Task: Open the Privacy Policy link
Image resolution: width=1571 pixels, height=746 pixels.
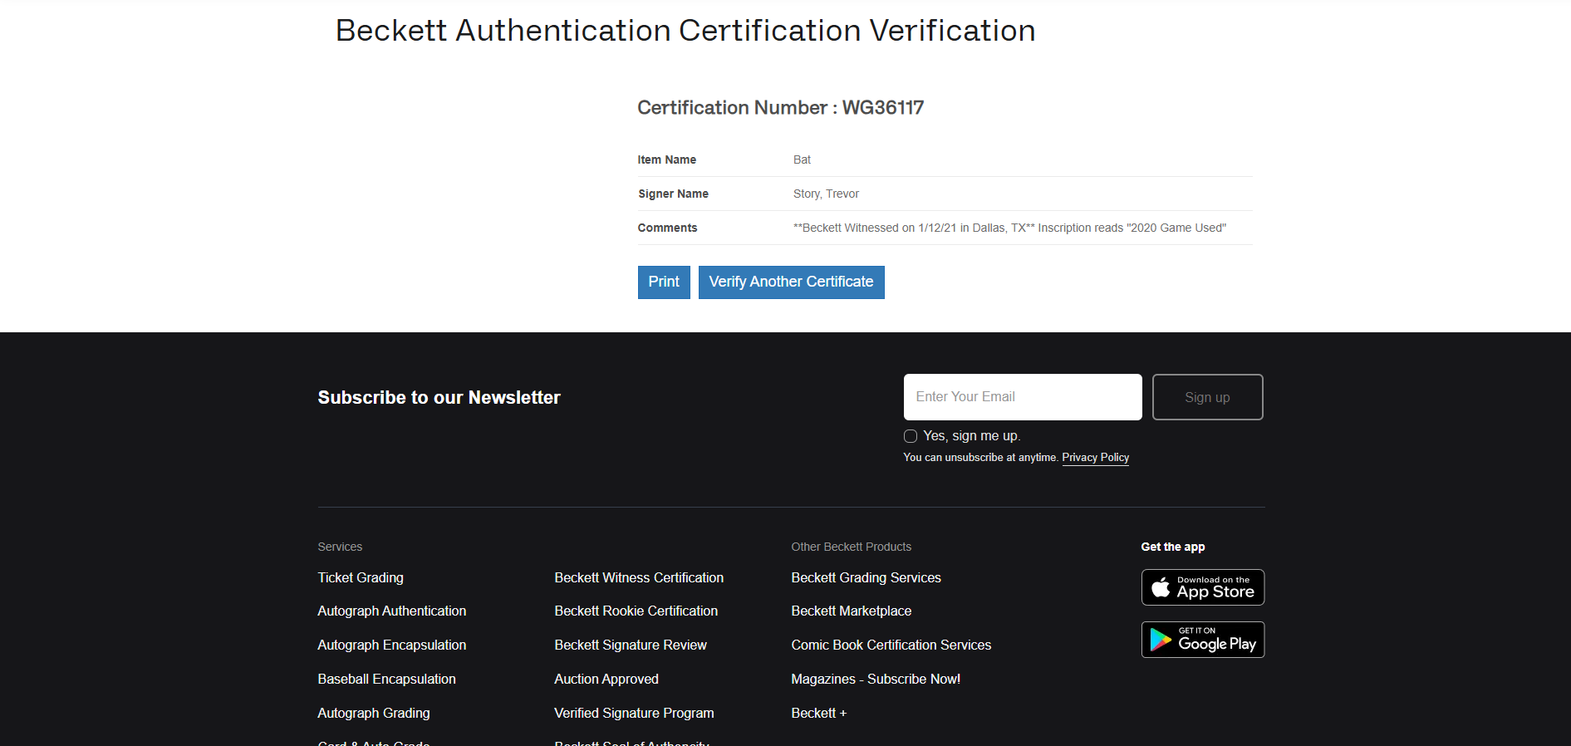Action: (x=1096, y=458)
